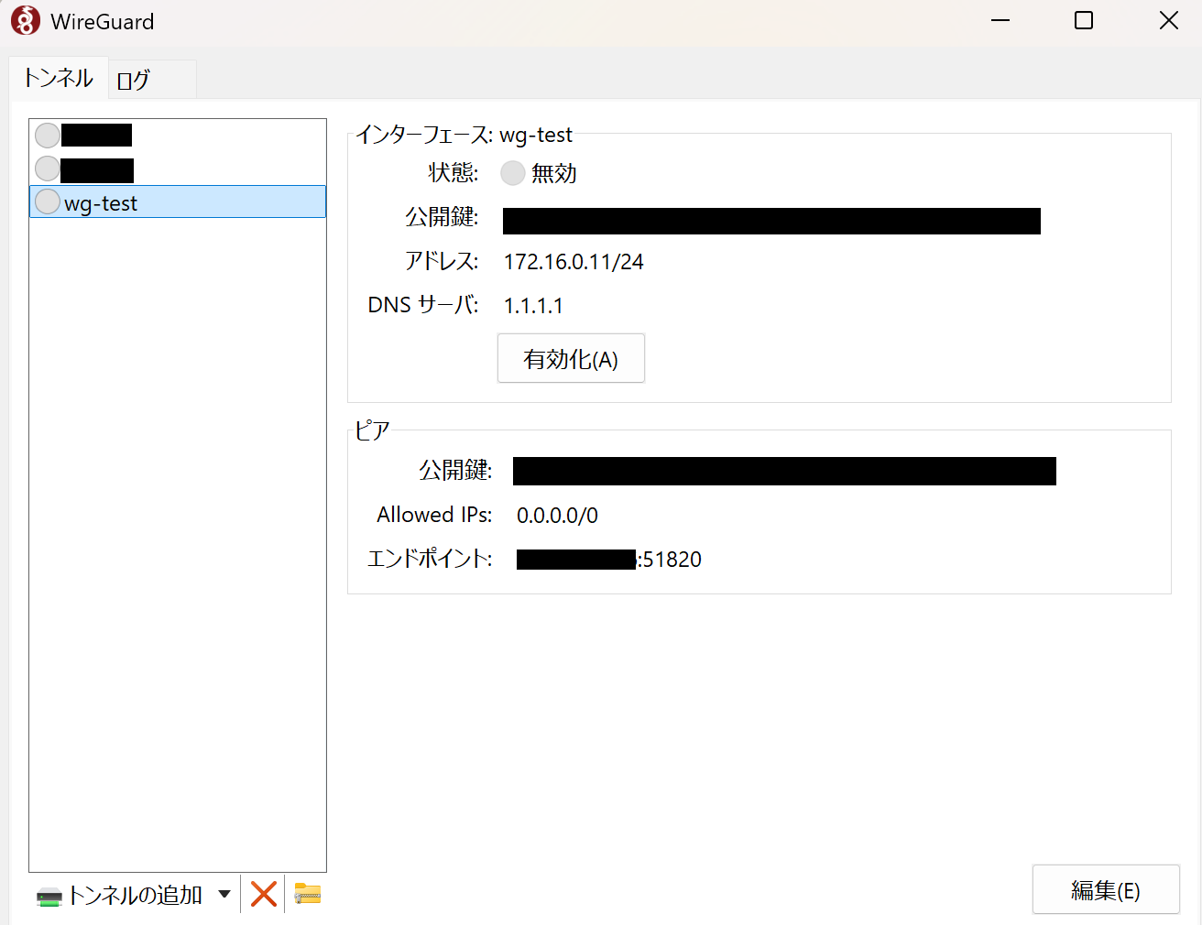This screenshot has height=925, width=1202.
Task: Click the endpoint port :51820
Action: [x=670, y=560]
